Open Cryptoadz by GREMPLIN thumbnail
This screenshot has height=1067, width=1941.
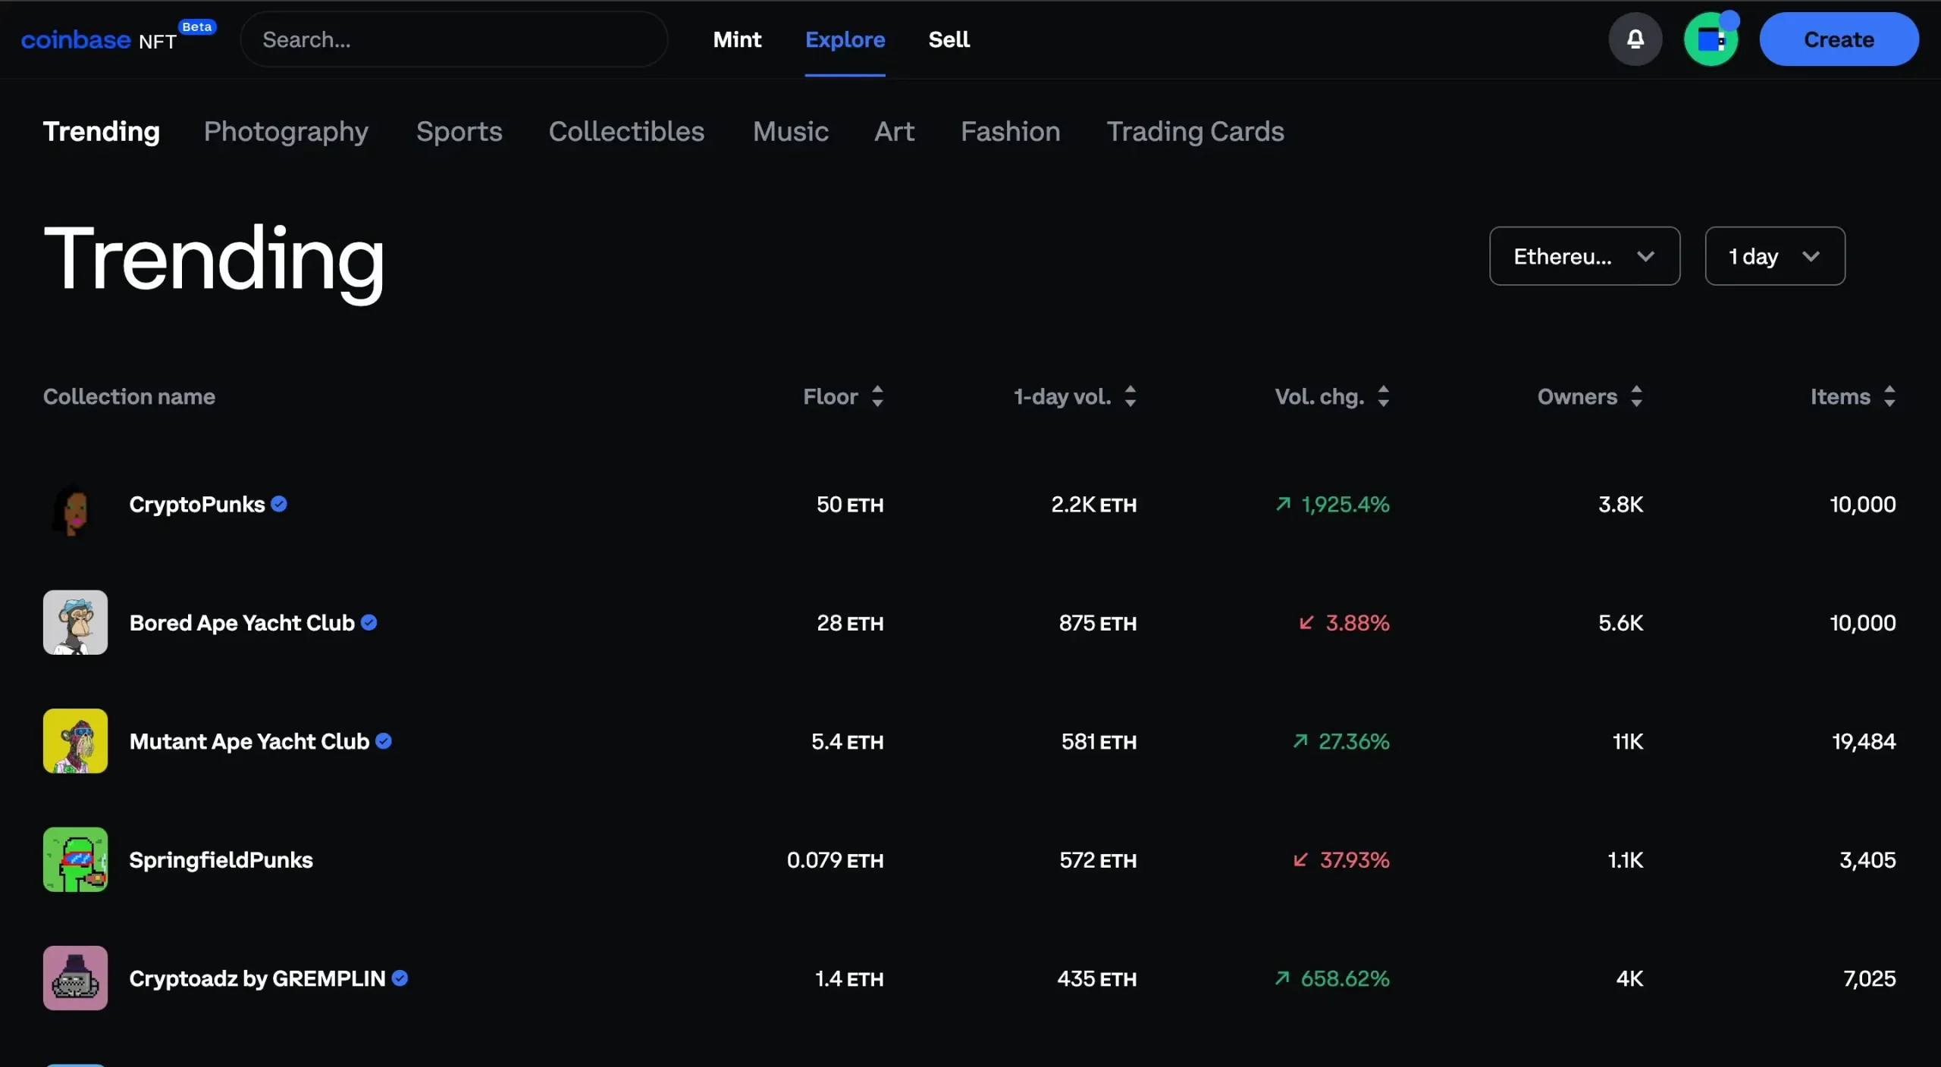pos(75,978)
